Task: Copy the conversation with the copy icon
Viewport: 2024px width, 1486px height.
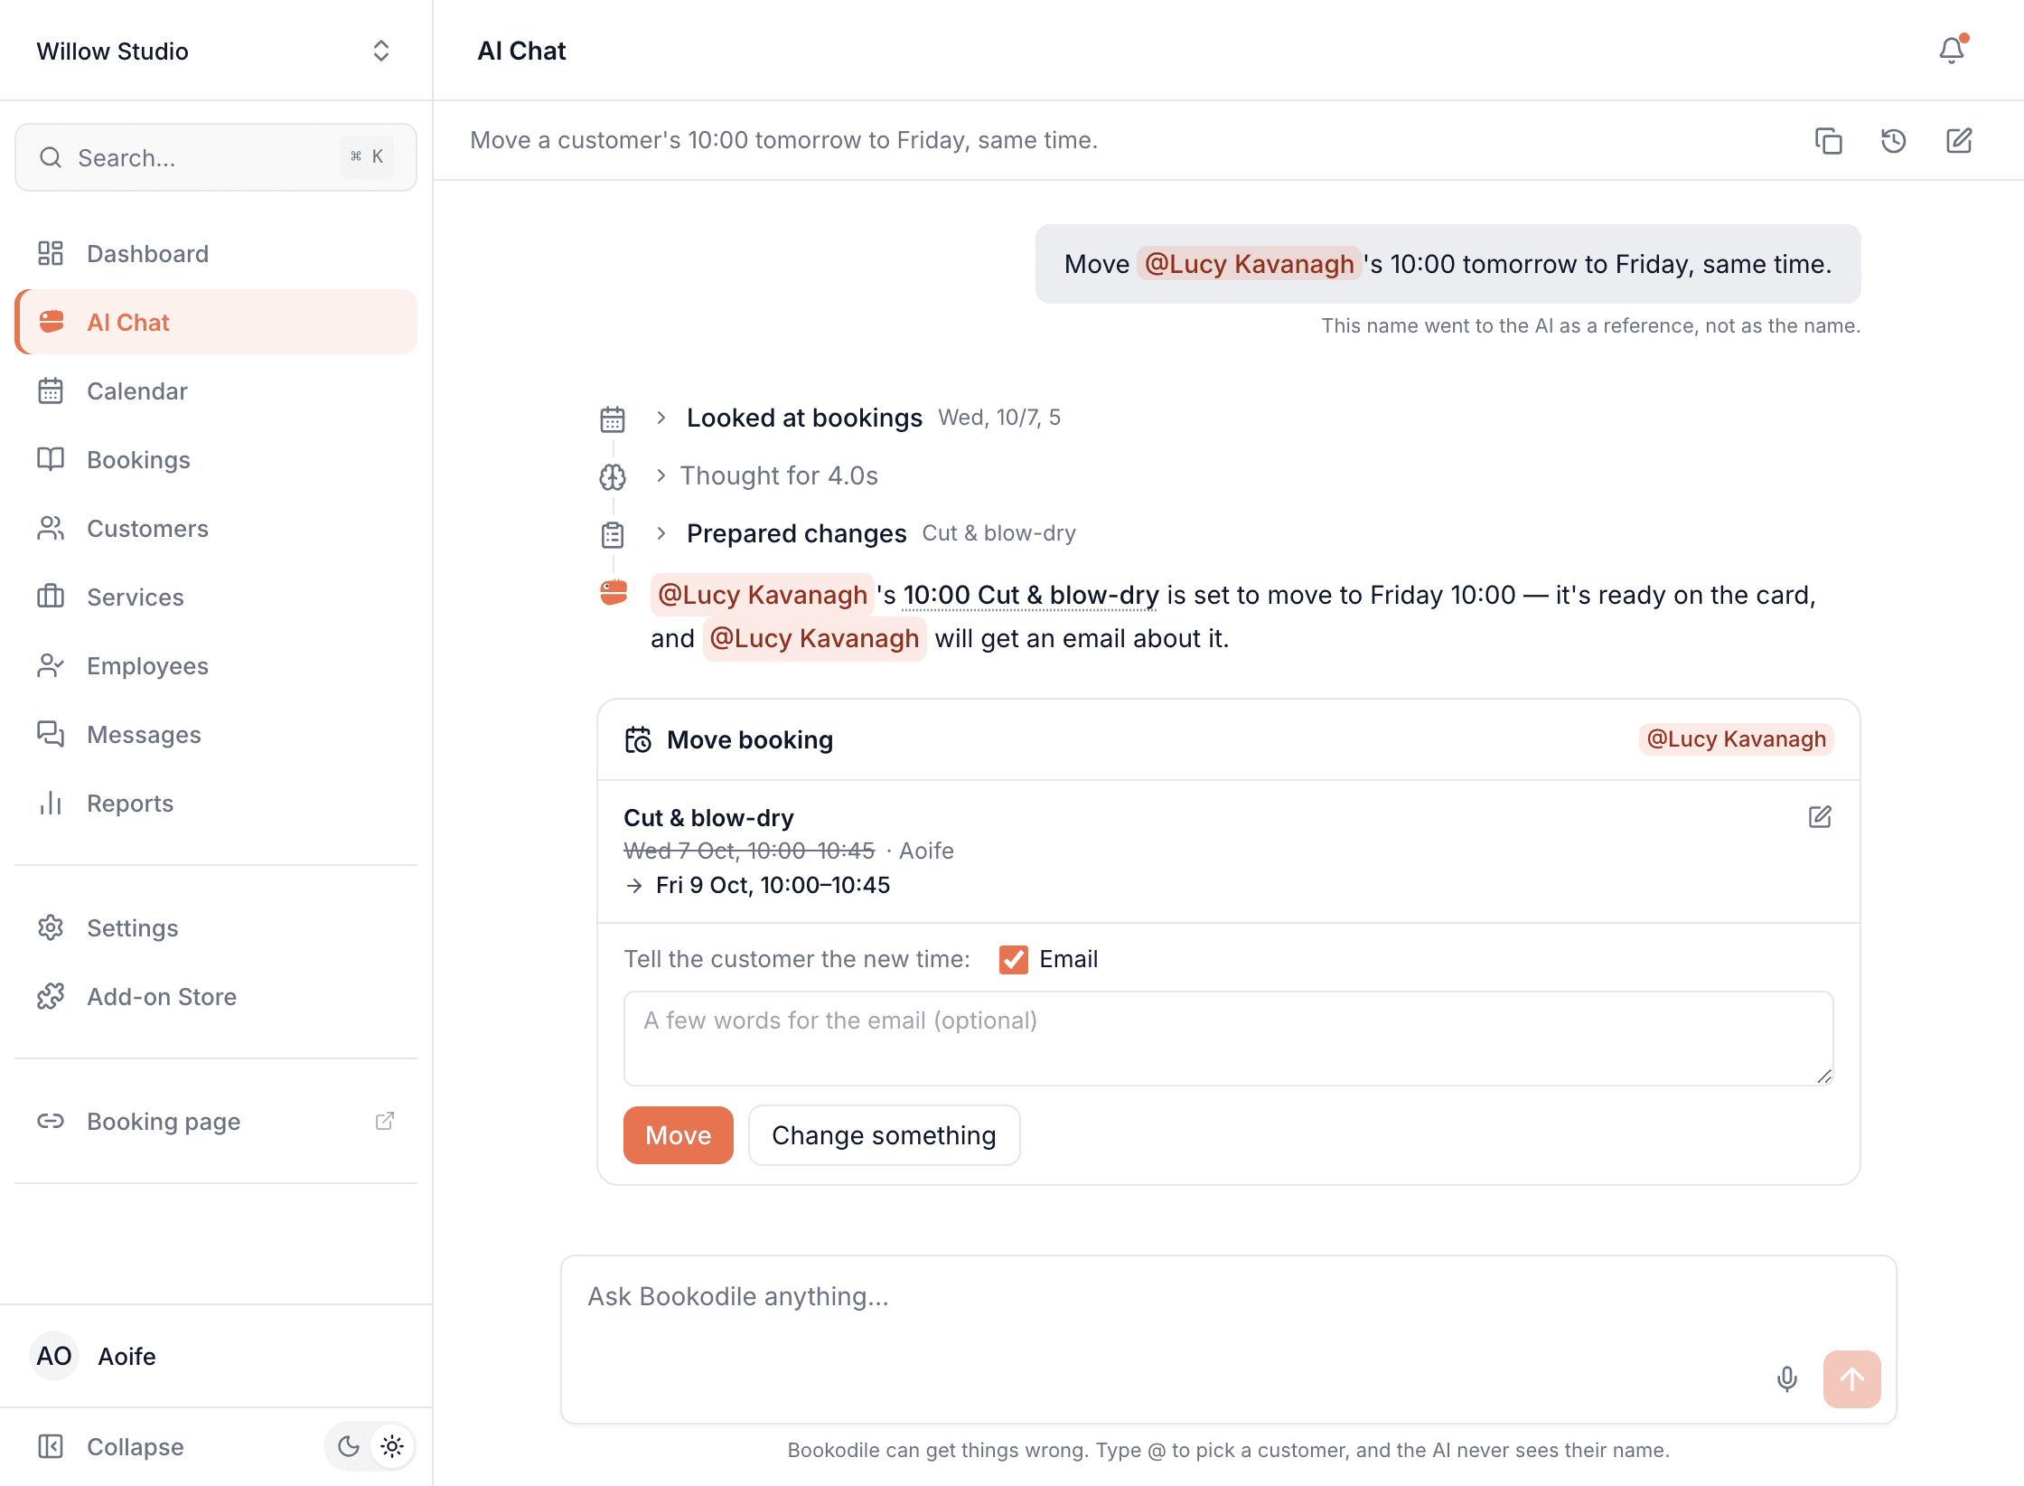Action: tap(1828, 141)
